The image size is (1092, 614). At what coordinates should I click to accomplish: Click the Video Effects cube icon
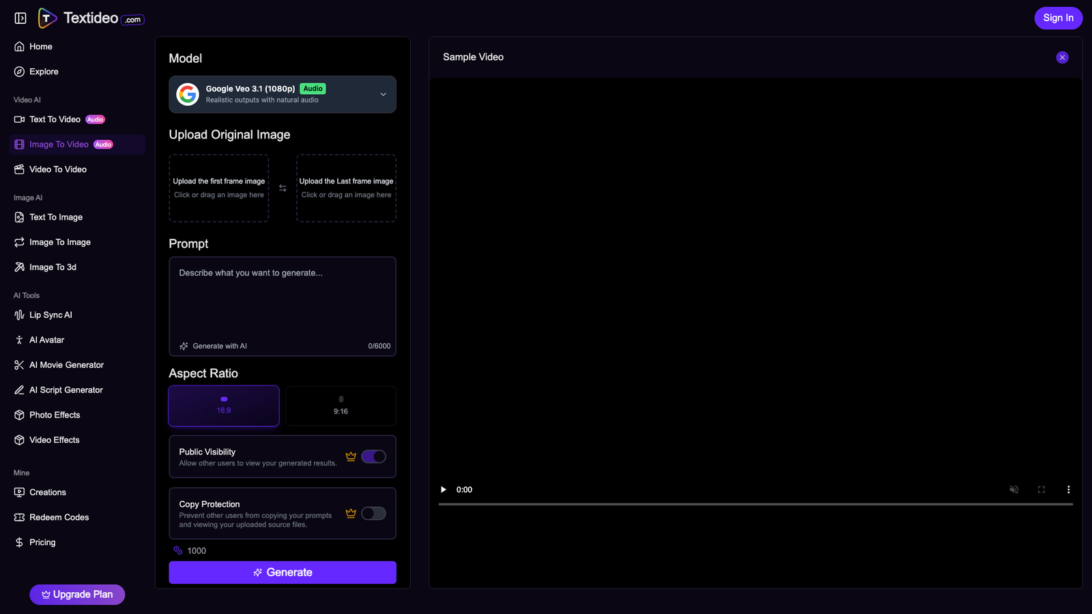(x=19, y=440)
